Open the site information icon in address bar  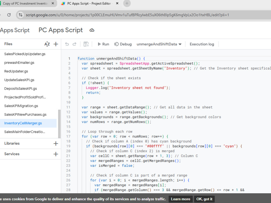pos(21,15)
